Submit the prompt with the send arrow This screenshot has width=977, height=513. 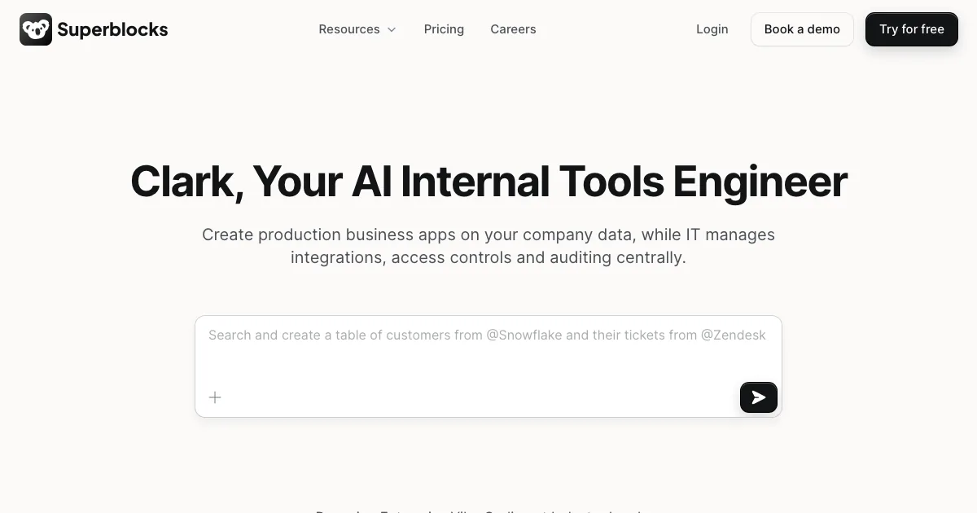tap(758, 397)
